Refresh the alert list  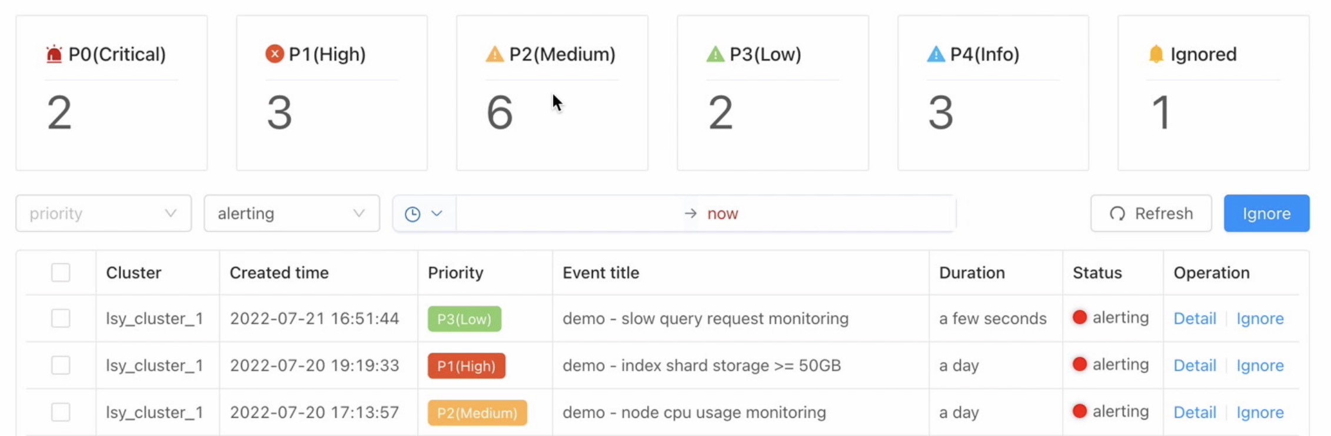1151,213
